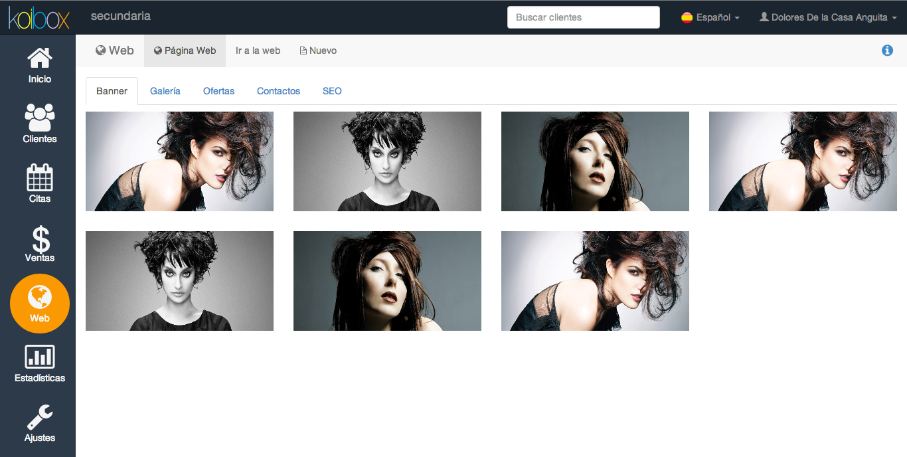Follow the 'Ir a la web' link
The height and width of the screenshot is (457, 907).
[x=258, y=50]
